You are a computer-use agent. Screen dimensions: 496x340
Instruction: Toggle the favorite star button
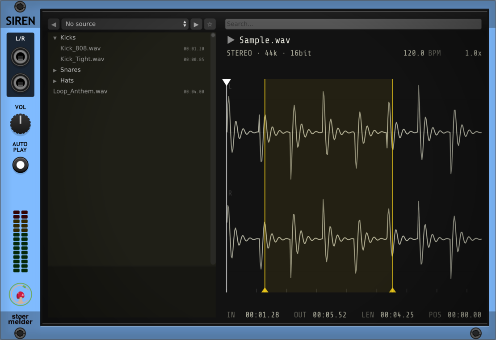pyautogui.click(x=210, y=24)
